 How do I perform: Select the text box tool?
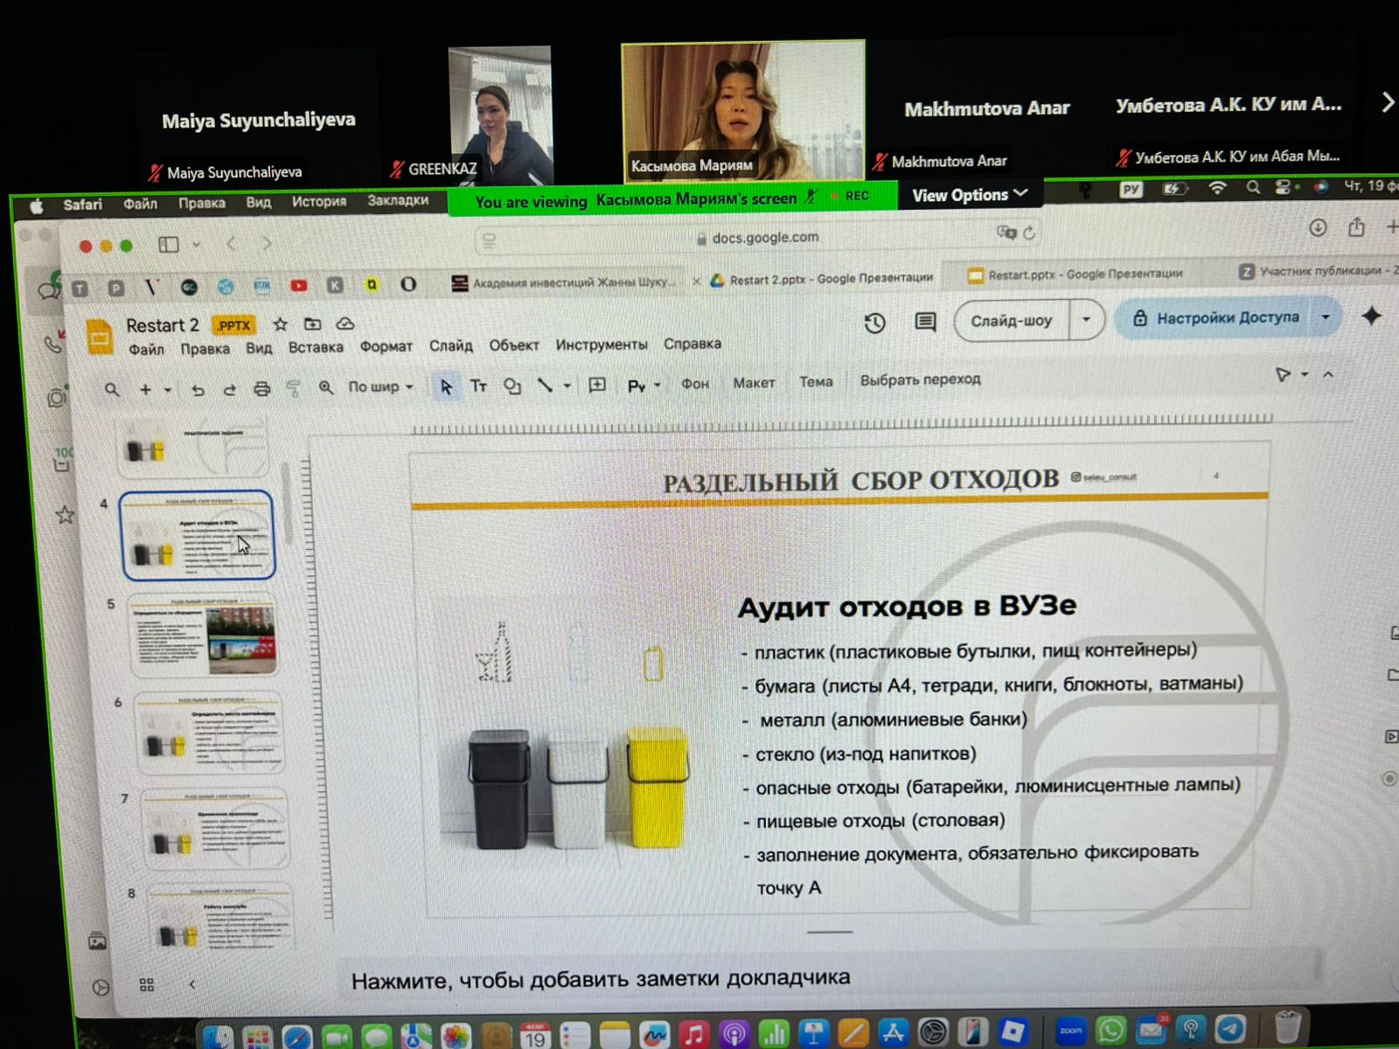(478, 386)
